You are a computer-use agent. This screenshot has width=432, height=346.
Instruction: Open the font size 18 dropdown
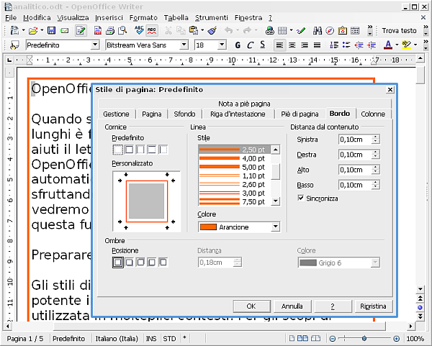pos(222,45)
